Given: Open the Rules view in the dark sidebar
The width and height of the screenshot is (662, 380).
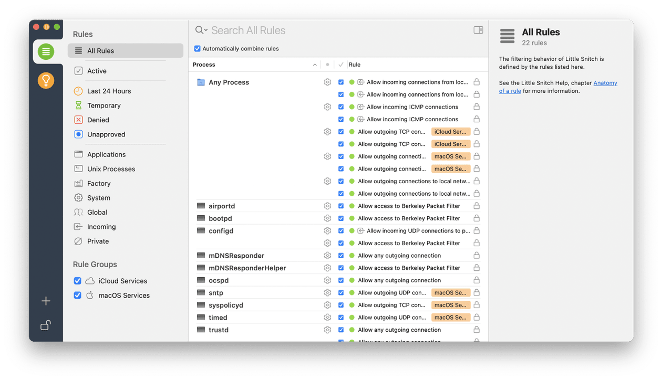Looking at the screenshot, I should coord(46,51).
